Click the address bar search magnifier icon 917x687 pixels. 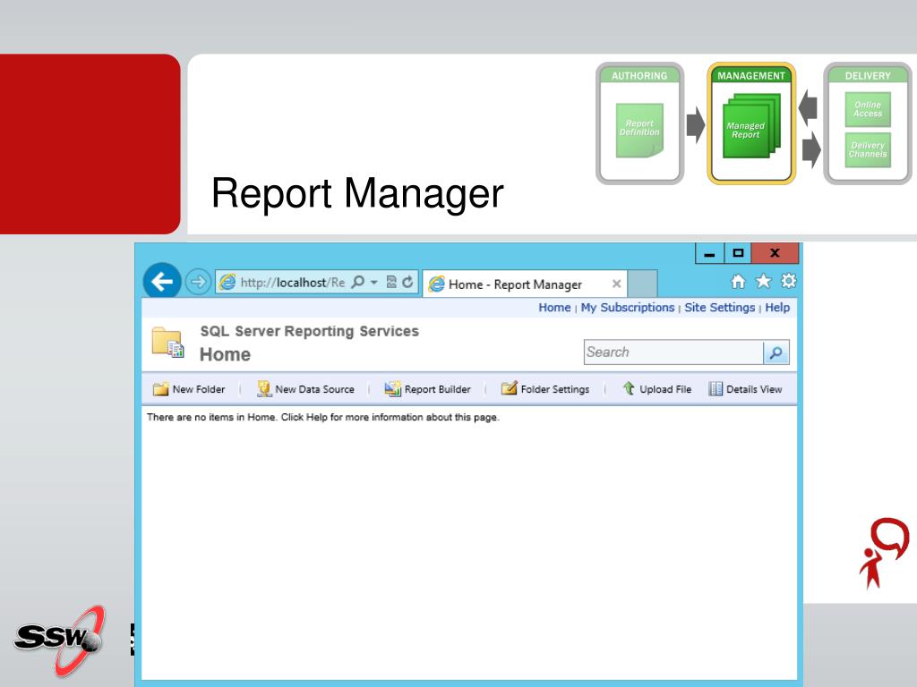click(x=357, y=282)
